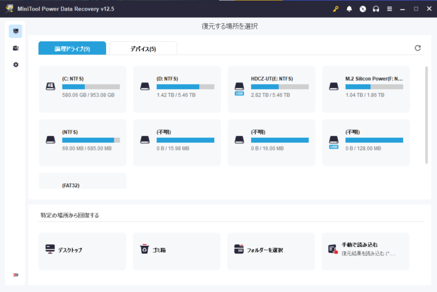Select the 不明 partition of 16.00 MB
Viewport: 437px width, 292px height.
click(272, 143)
